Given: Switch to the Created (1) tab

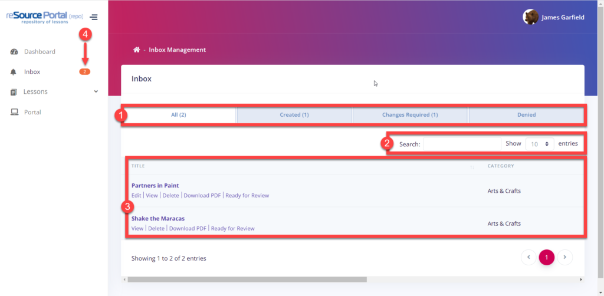Looking at the screenshot, I should pyautogui.click(x=294, y=115).
